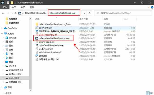
Task: Click the Ori exe file icon
Action: tap(37, 38)
